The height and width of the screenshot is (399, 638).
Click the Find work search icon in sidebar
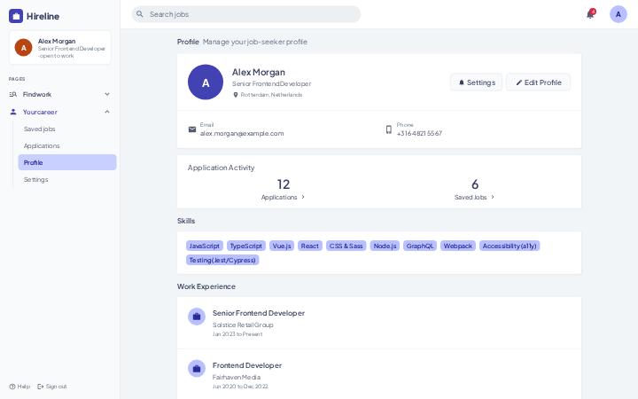click(x=13, y=95)
